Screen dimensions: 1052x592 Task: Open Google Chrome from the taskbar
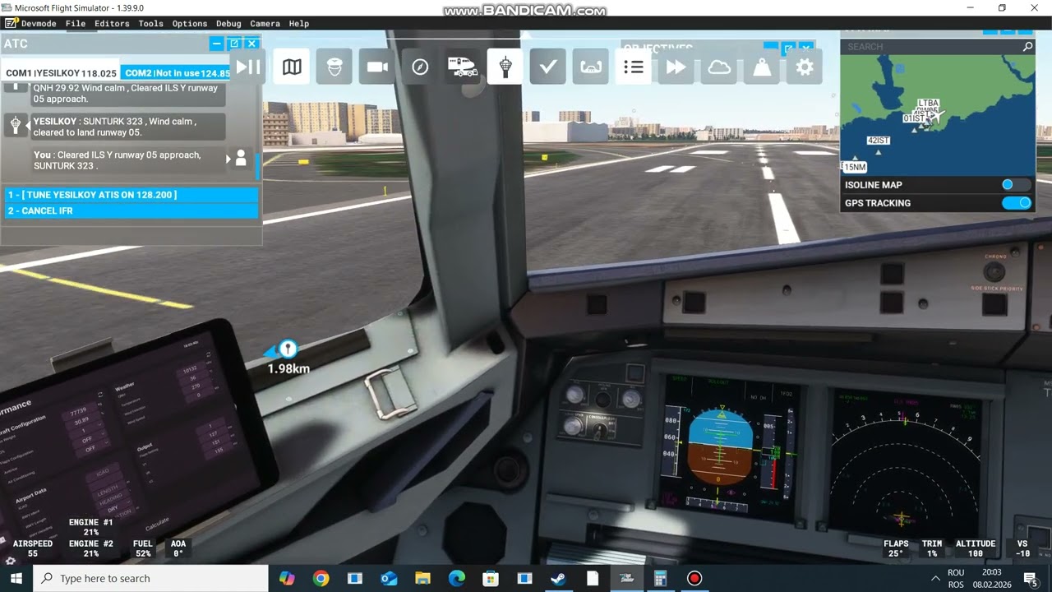(x=321, y=579)
